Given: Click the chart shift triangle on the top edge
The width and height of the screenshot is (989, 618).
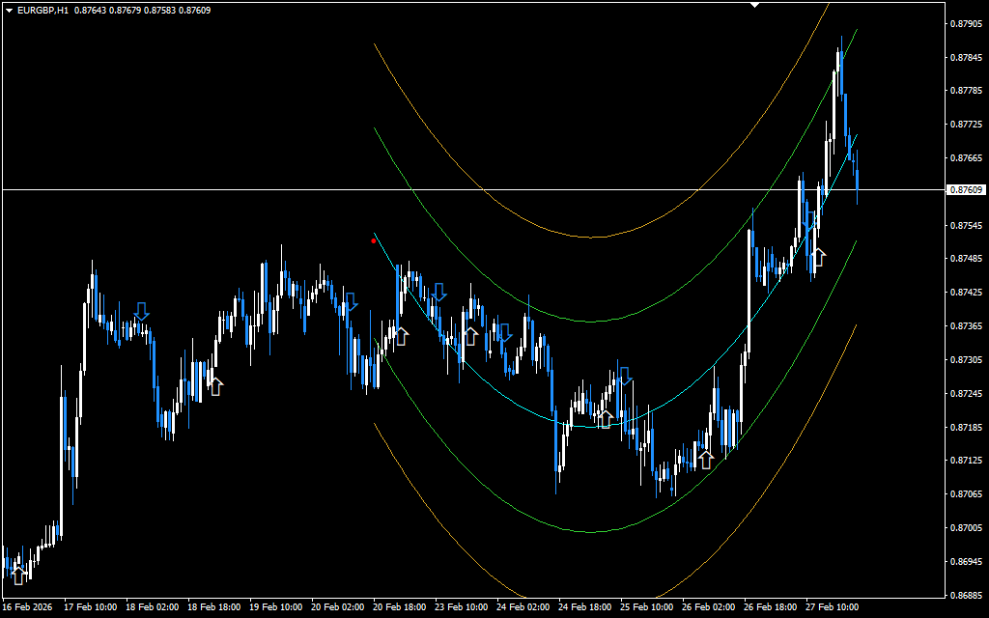Looking at the screenshot, I should [x=755, y=5].
